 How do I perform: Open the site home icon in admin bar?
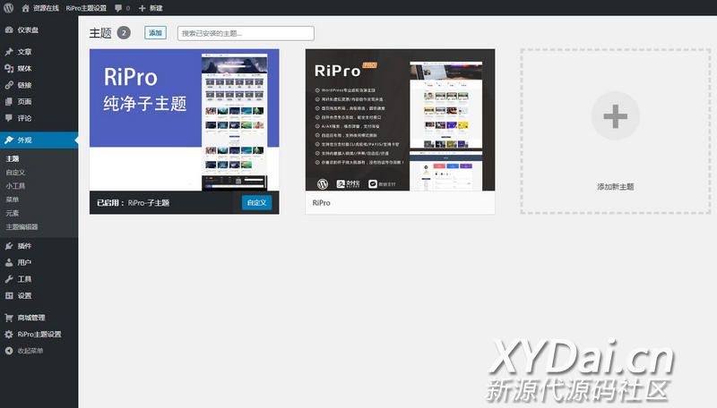pos(26,8)
